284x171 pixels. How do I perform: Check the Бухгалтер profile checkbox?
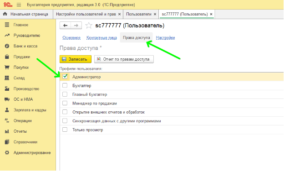pos(65,85)
